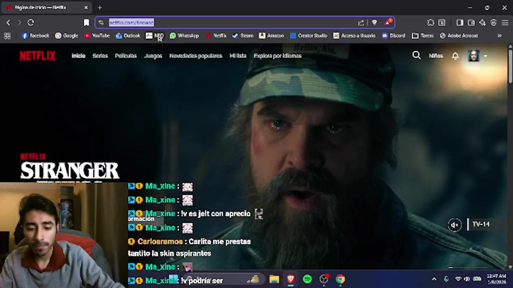Open OBS Studio from taskbar
Screen dimensions: 513x288
324,279
